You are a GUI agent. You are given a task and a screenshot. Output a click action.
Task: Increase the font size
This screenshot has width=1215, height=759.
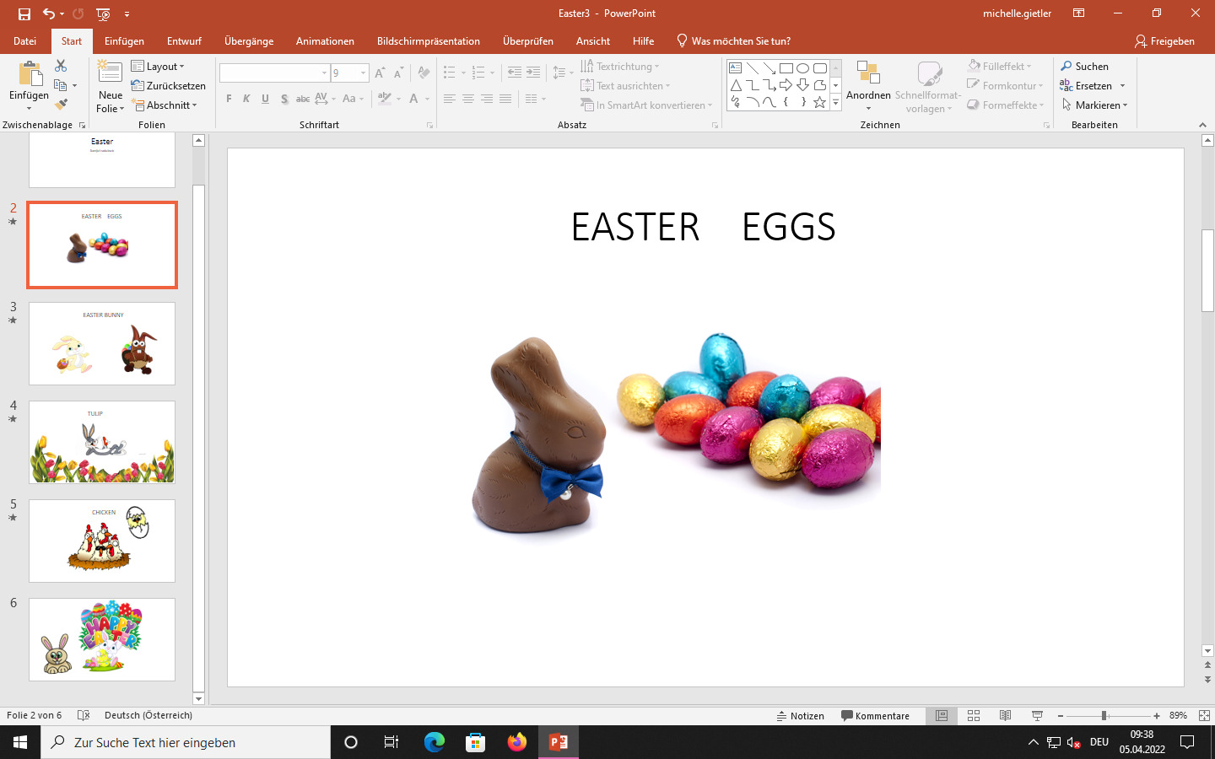(x=380, y=73)
